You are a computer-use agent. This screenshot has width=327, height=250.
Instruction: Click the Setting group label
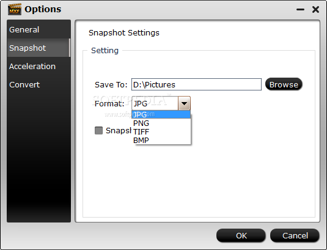pos(105,51)
